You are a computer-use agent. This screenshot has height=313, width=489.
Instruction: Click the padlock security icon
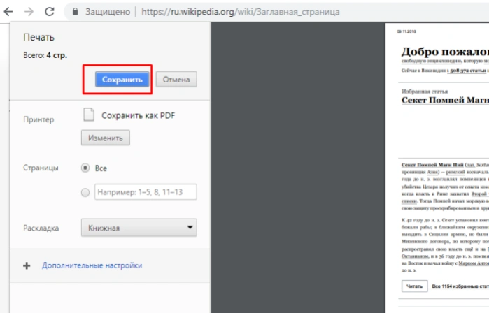tap(75, 11)
